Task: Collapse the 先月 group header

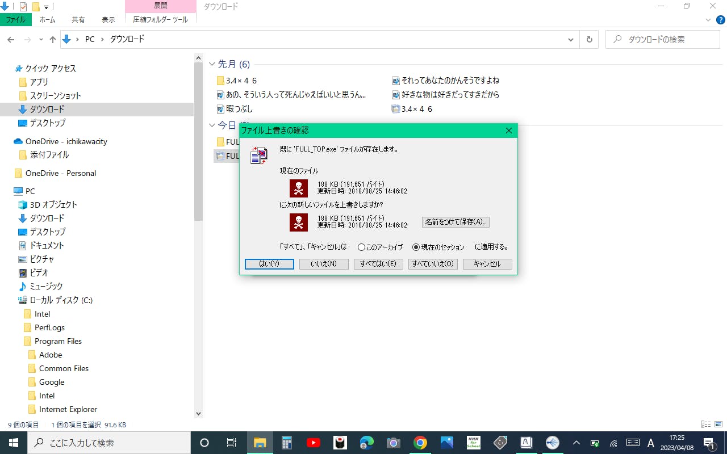Action: point(212,64)
